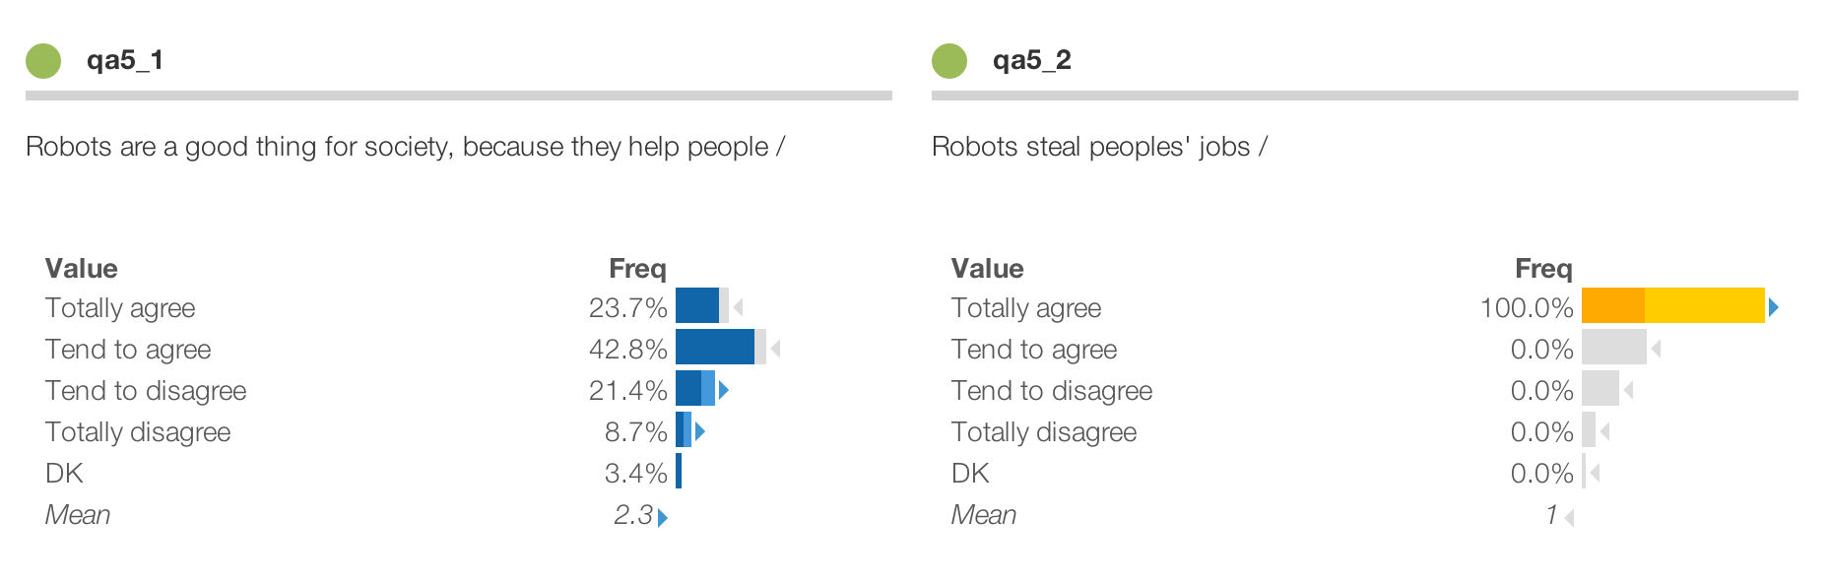
Task: Click the blue arrow at the end of the orange bar
Action: 1774,307
